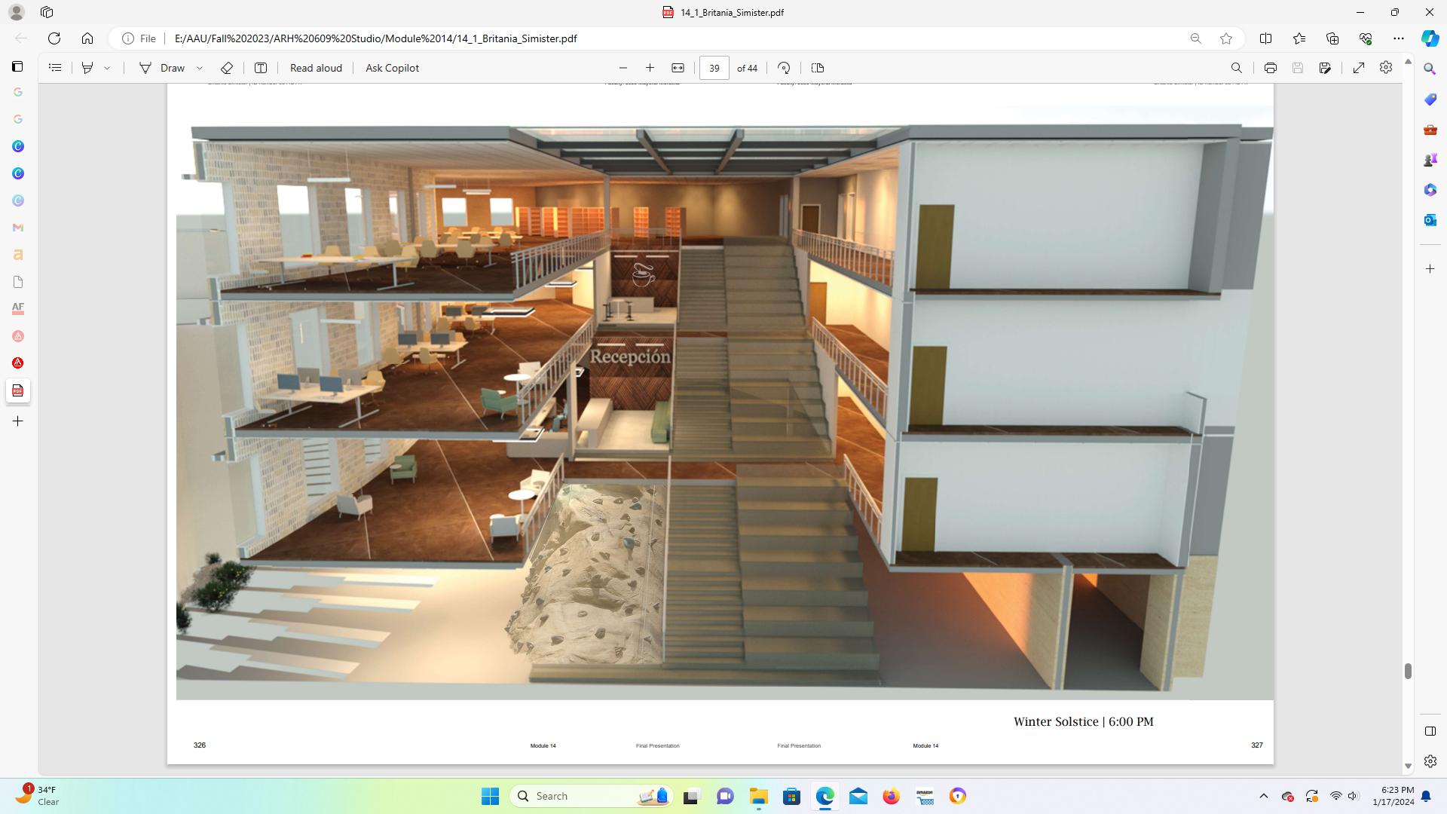Click the Read aloud button
The width and height of the screenshot is (1447, 814).
(x=316, y=68)
